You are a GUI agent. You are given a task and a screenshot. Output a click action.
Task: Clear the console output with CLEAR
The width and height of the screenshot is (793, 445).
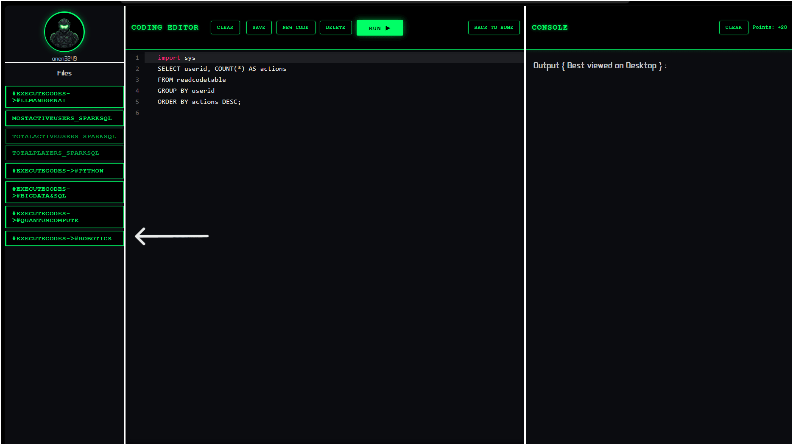point(733,28)
